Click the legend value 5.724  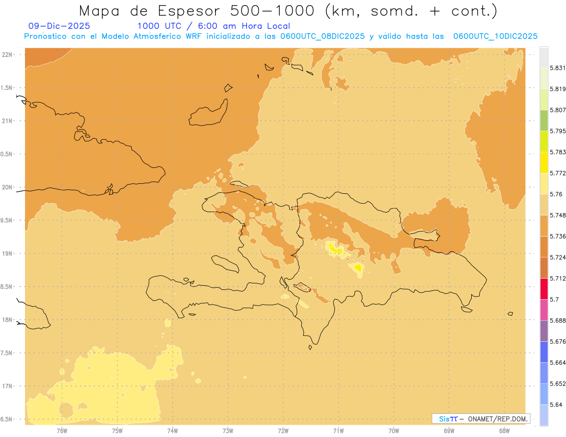pyautogui.click(x=558, y=257)
